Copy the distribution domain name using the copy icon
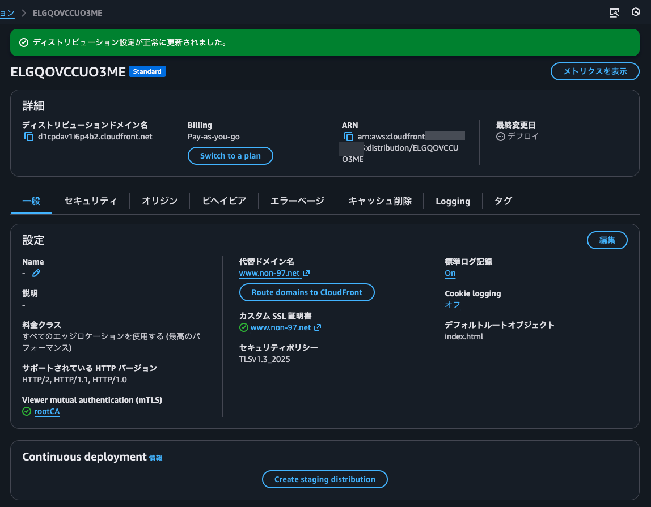Screen dimensions: 651x507 29,136
